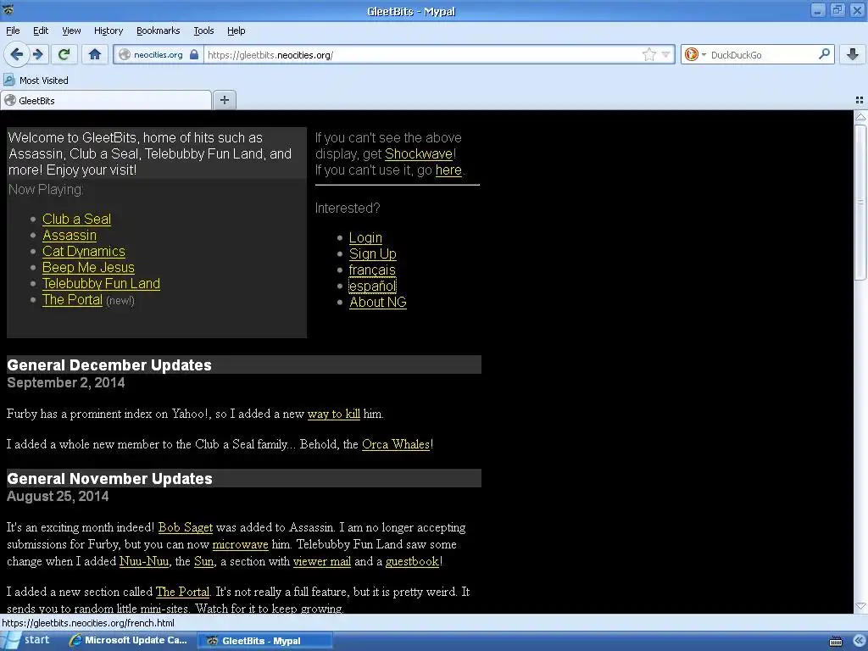The width and height of the screenshot is (868, 651).
Task: Go forward with the Forward arrow button
Action: click(37, 54)
